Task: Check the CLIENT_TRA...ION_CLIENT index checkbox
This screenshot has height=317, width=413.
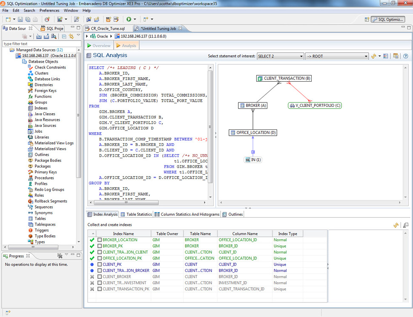Action: click(100, 252)
